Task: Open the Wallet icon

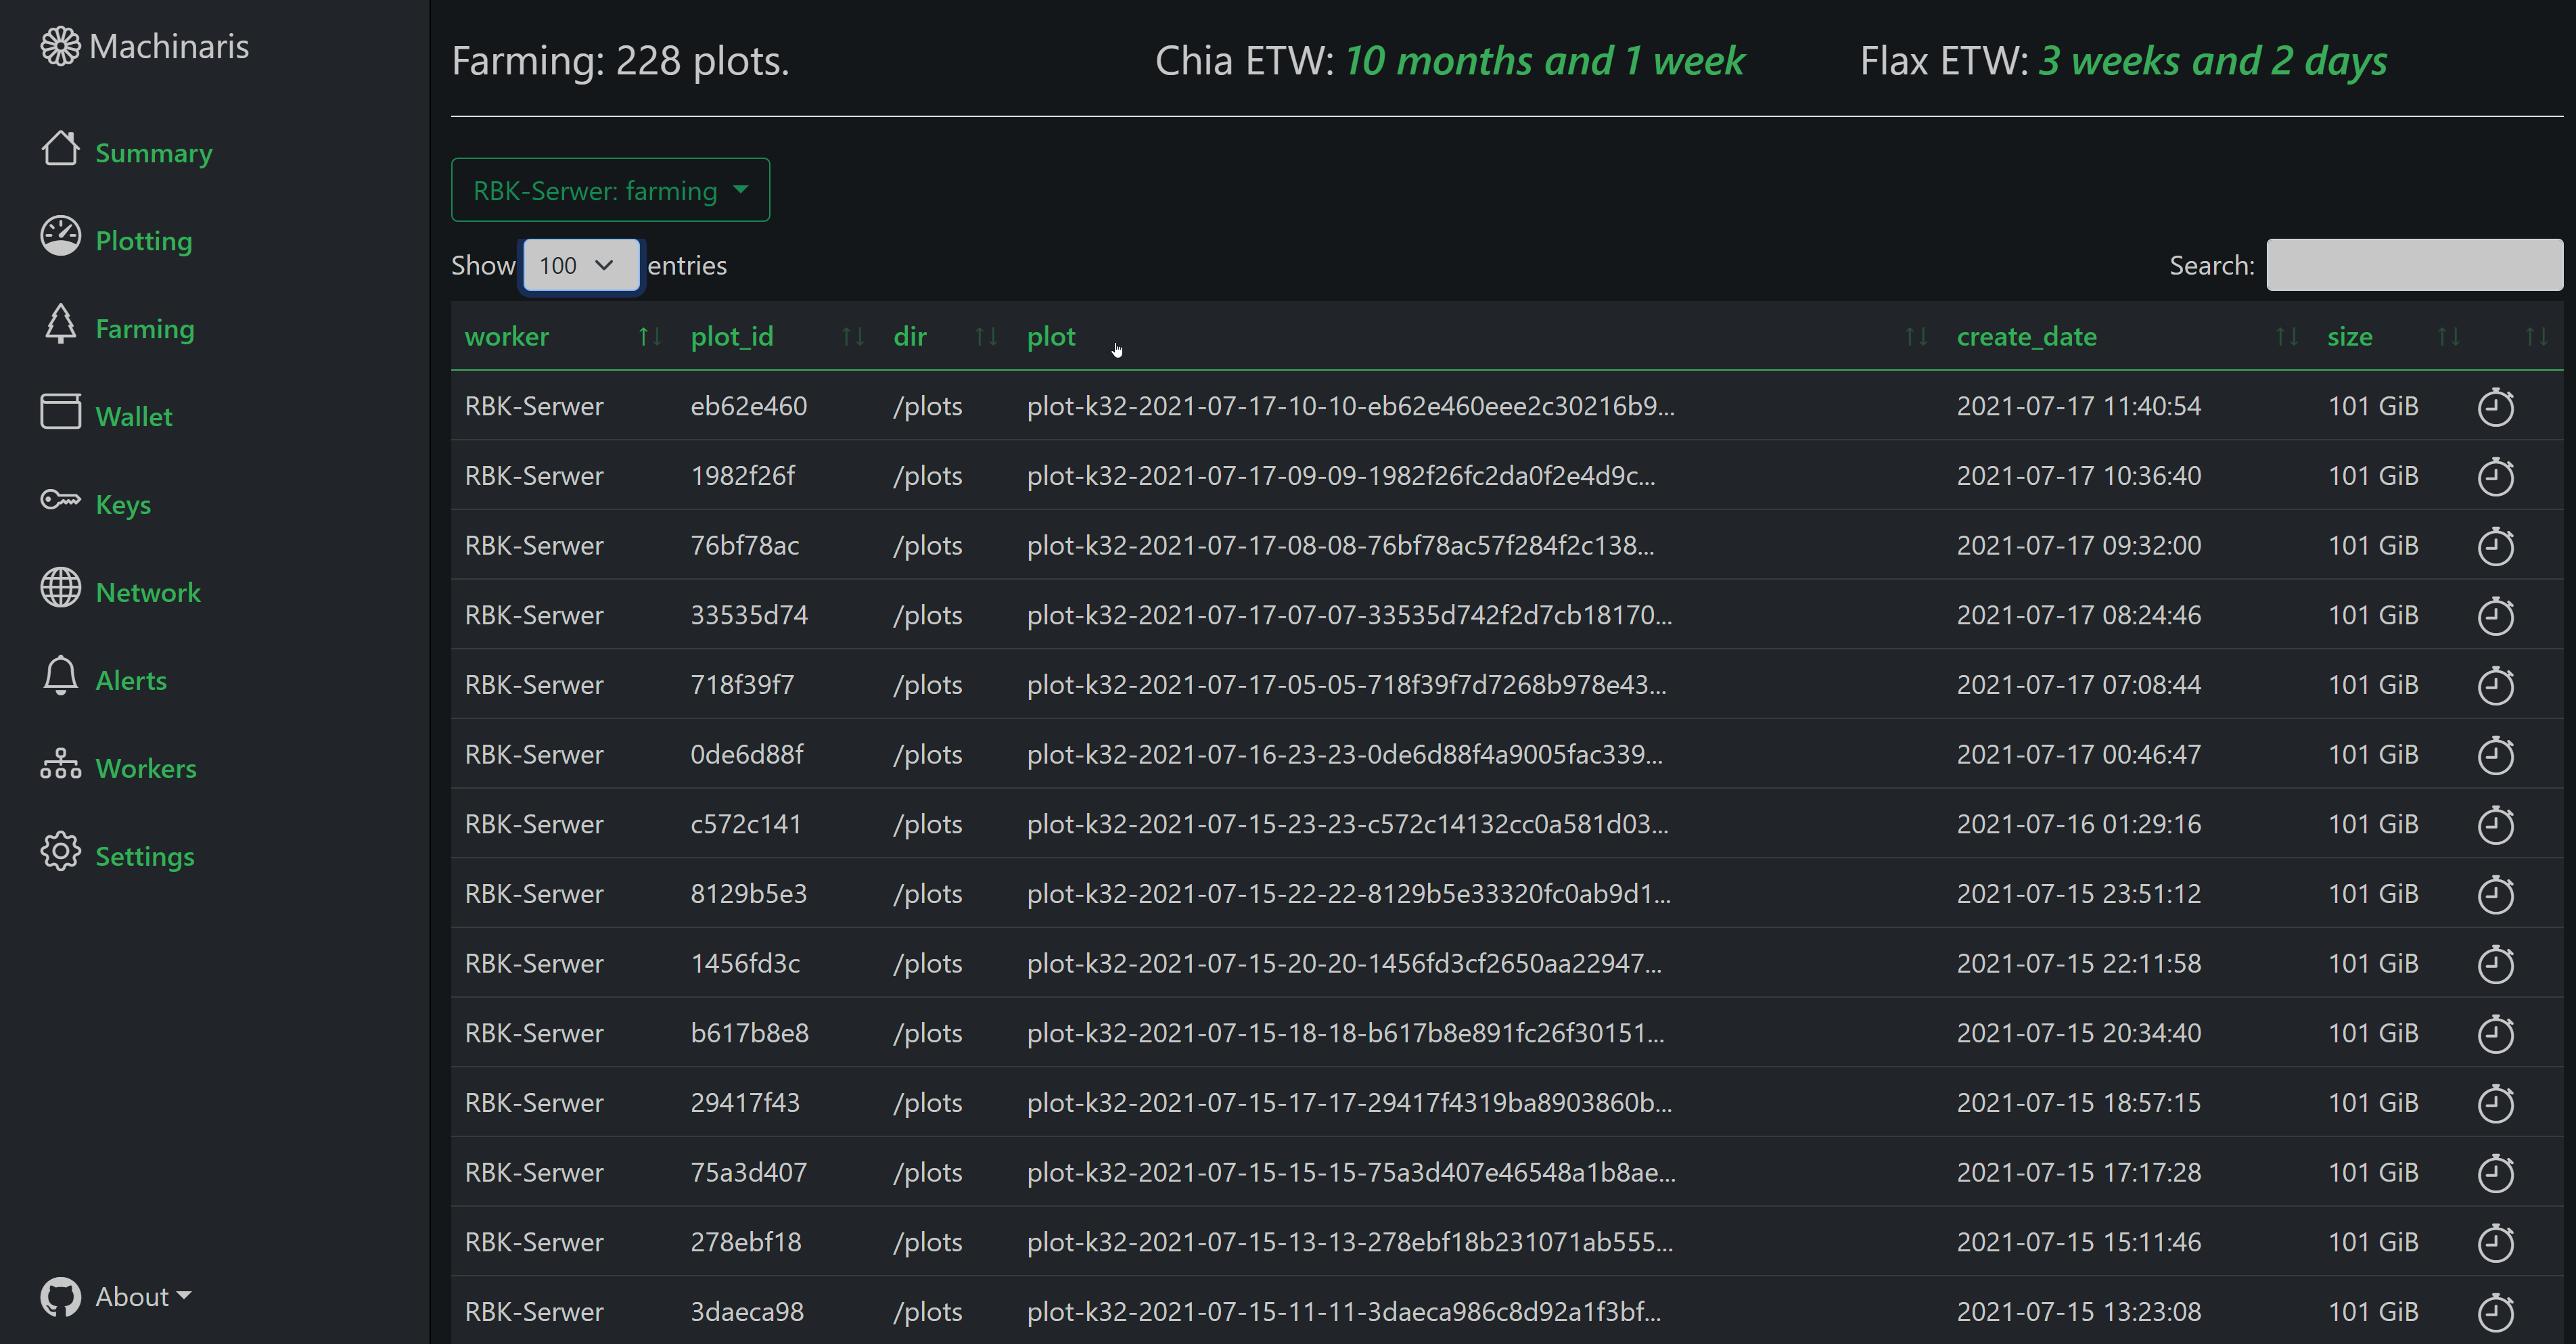Action: point(60,411)
